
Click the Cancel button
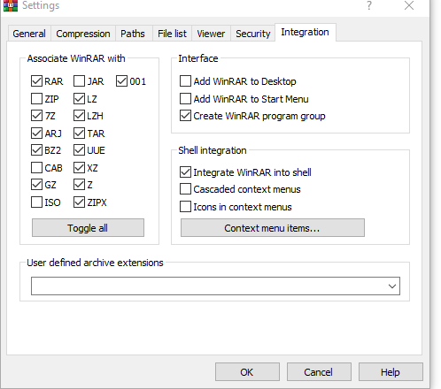[319, 372]
